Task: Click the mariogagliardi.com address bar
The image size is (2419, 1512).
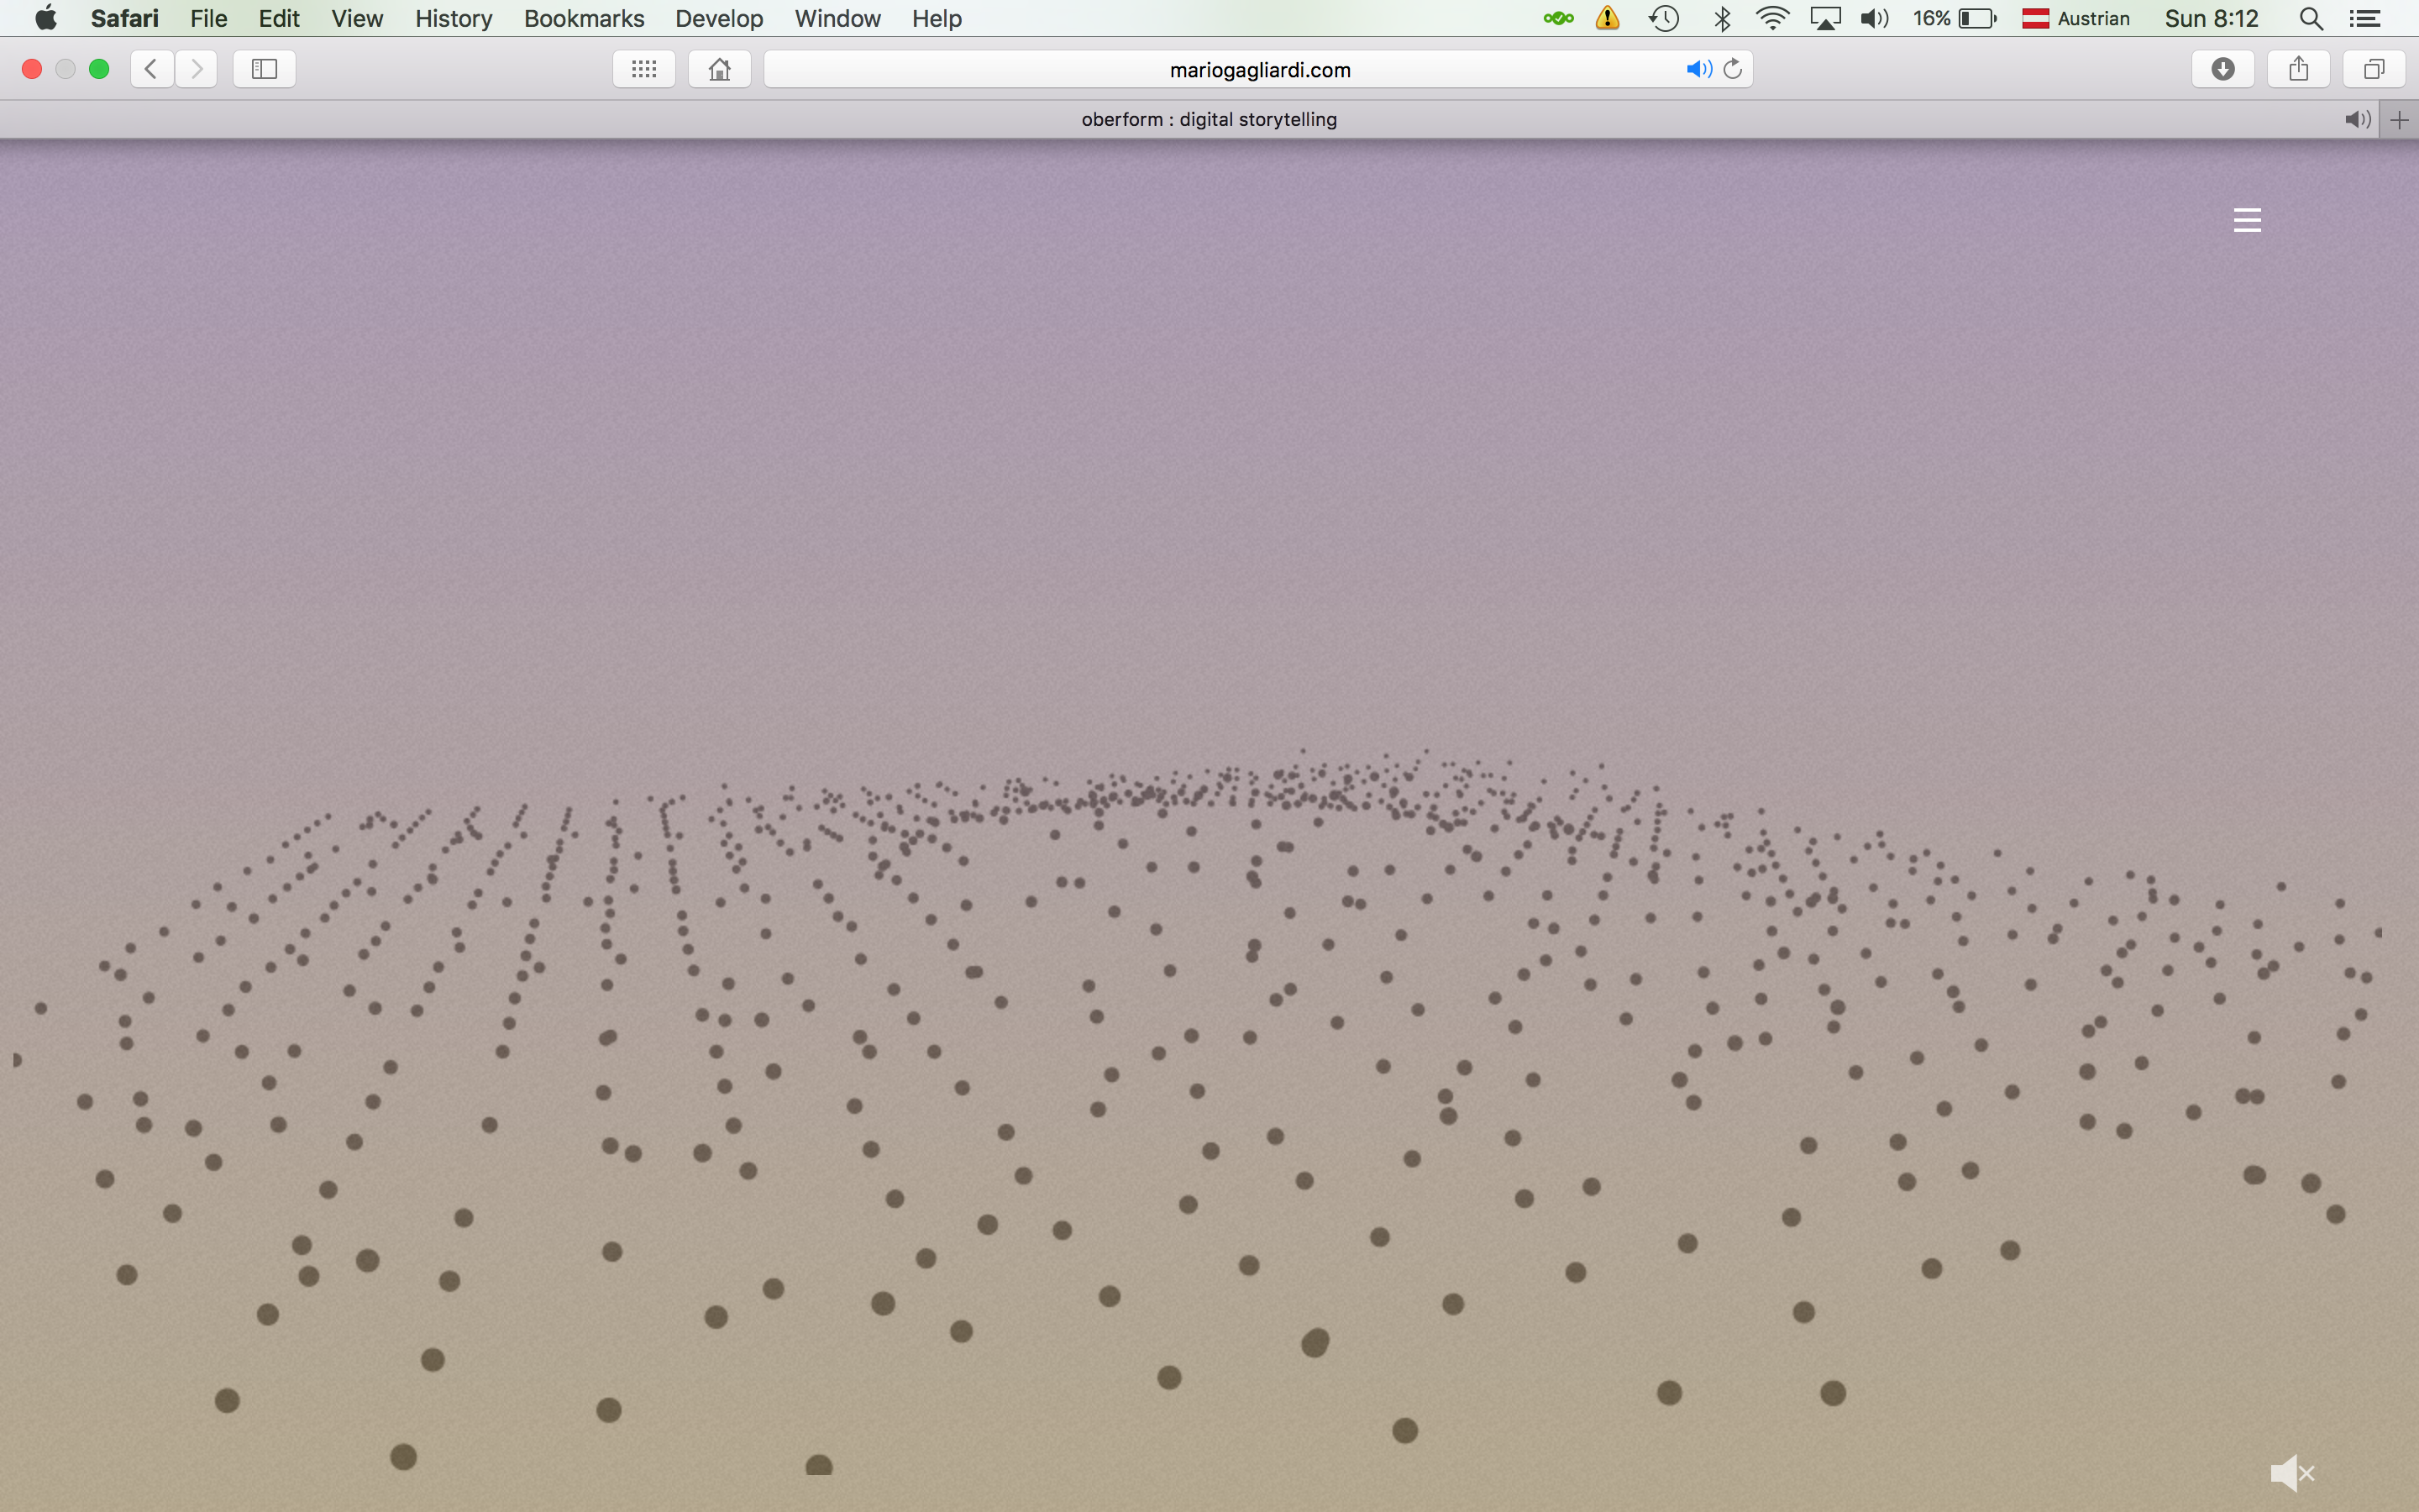Action: click(x=1258, y=69)
